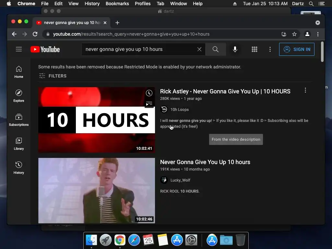Open the Lucky_Wolf channel avatar
The height and width of the screenshot is (249, 332).
(x=164, y=180)
